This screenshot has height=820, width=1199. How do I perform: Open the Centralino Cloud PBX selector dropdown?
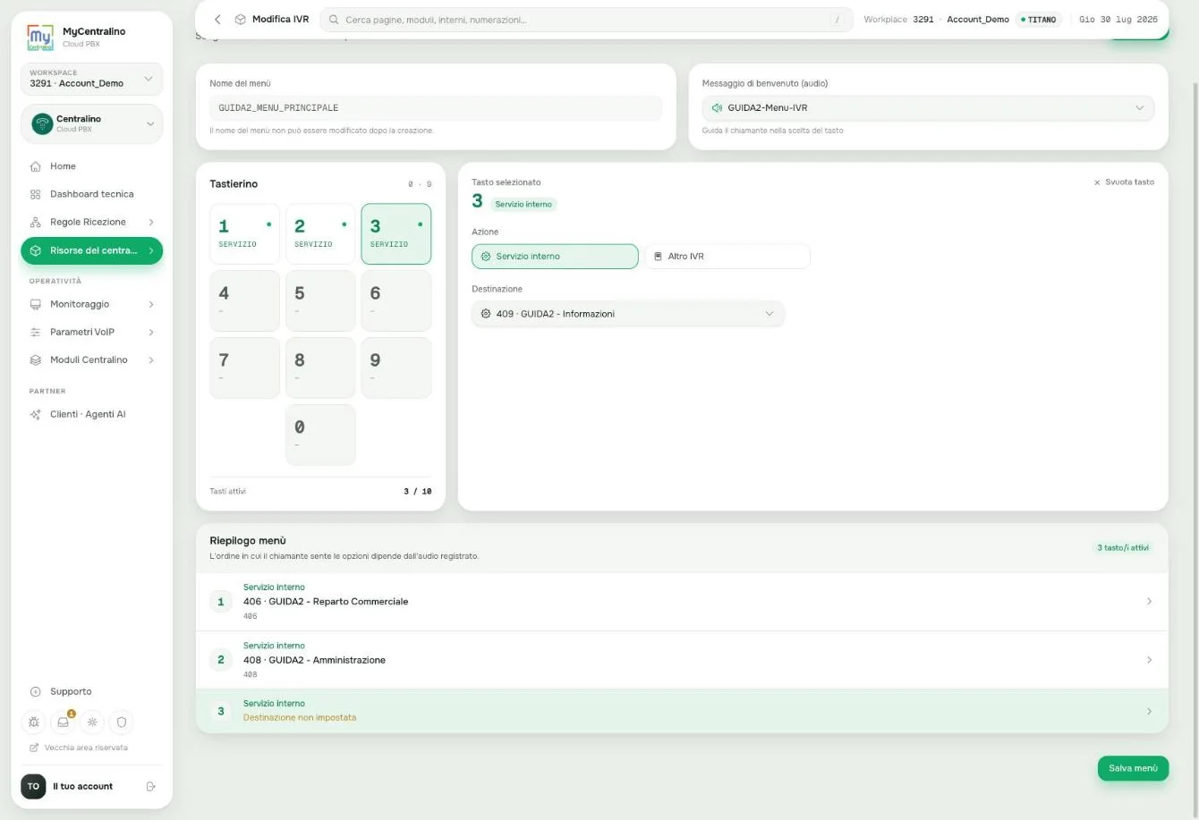tap(92, 123)
